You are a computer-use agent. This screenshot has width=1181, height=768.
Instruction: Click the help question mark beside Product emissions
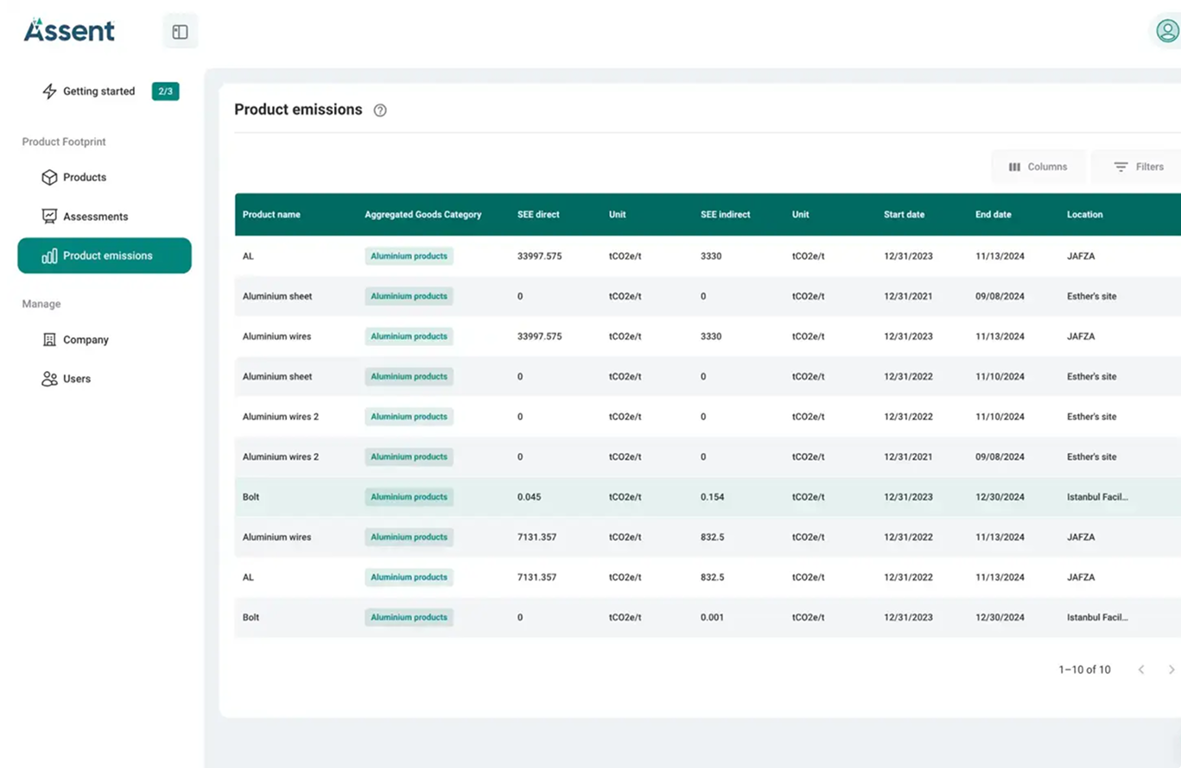[x=379, y=110]
